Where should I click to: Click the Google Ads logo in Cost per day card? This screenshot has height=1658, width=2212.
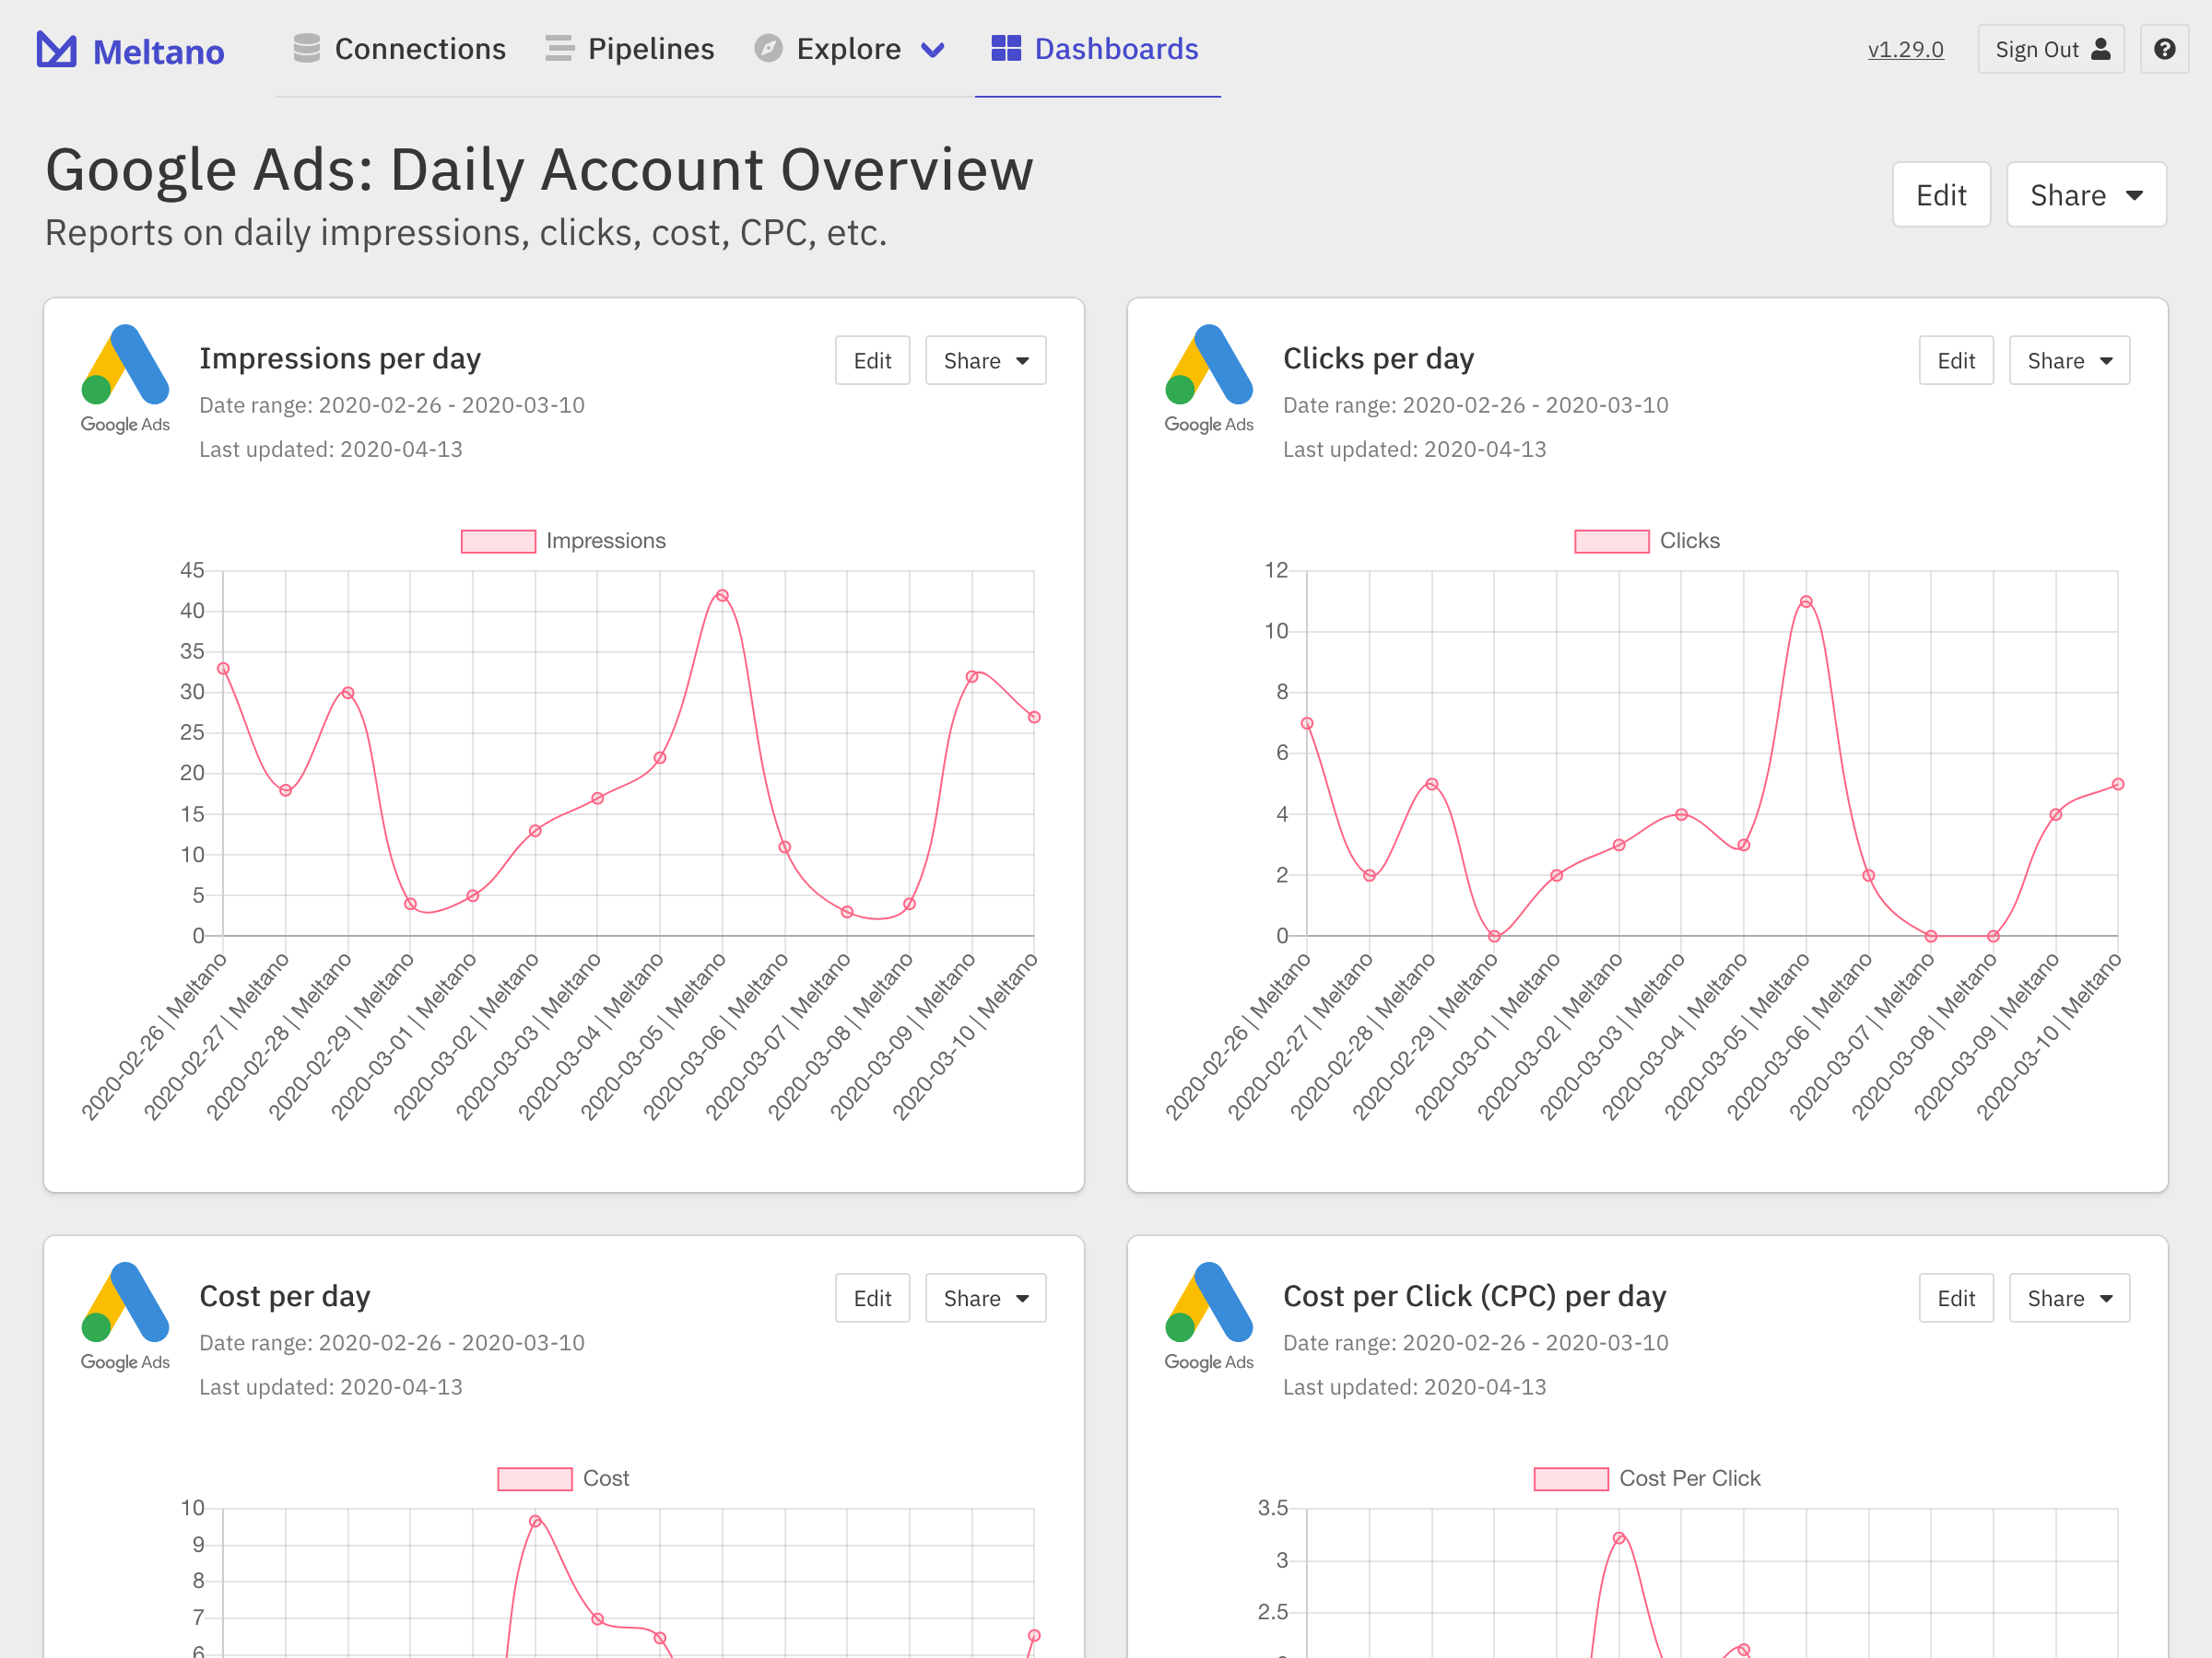tap(125, 1315)
